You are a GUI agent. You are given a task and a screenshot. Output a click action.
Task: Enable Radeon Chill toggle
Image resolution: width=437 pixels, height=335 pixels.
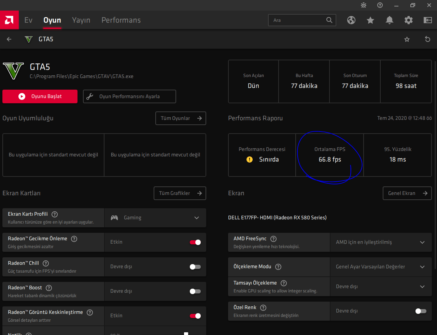pyautogui.click(x=195, y=267)
